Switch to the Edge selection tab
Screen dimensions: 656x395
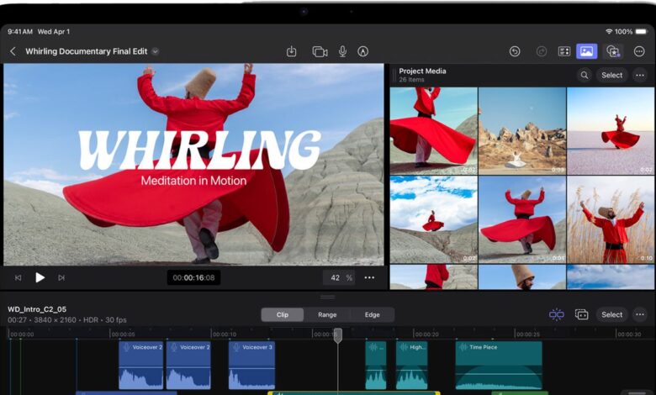372,314
